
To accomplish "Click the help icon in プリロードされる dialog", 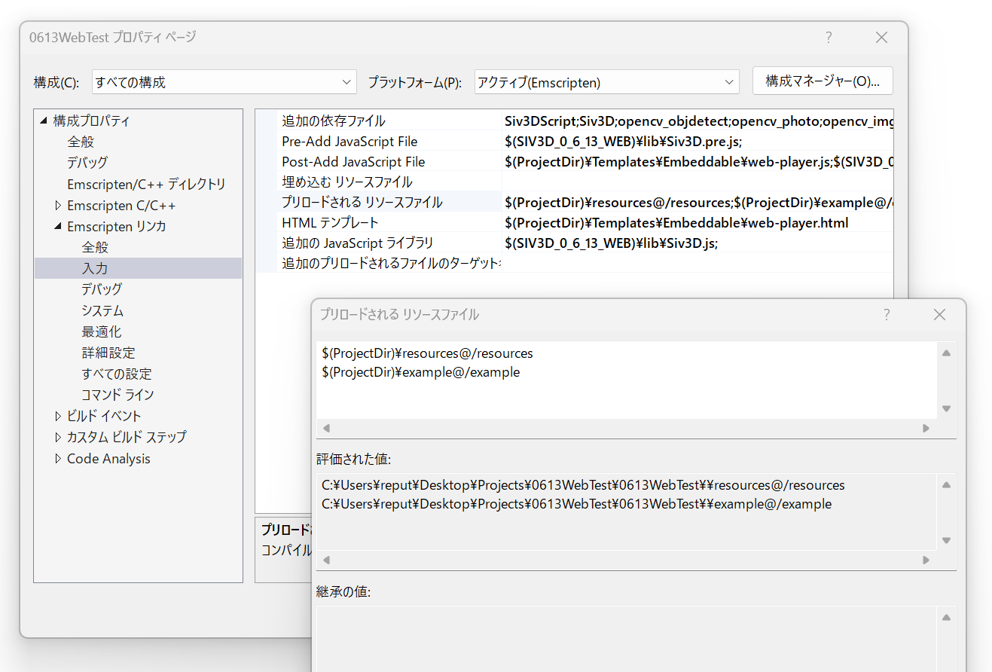I will pyautogui.click(x=887, y=315).
